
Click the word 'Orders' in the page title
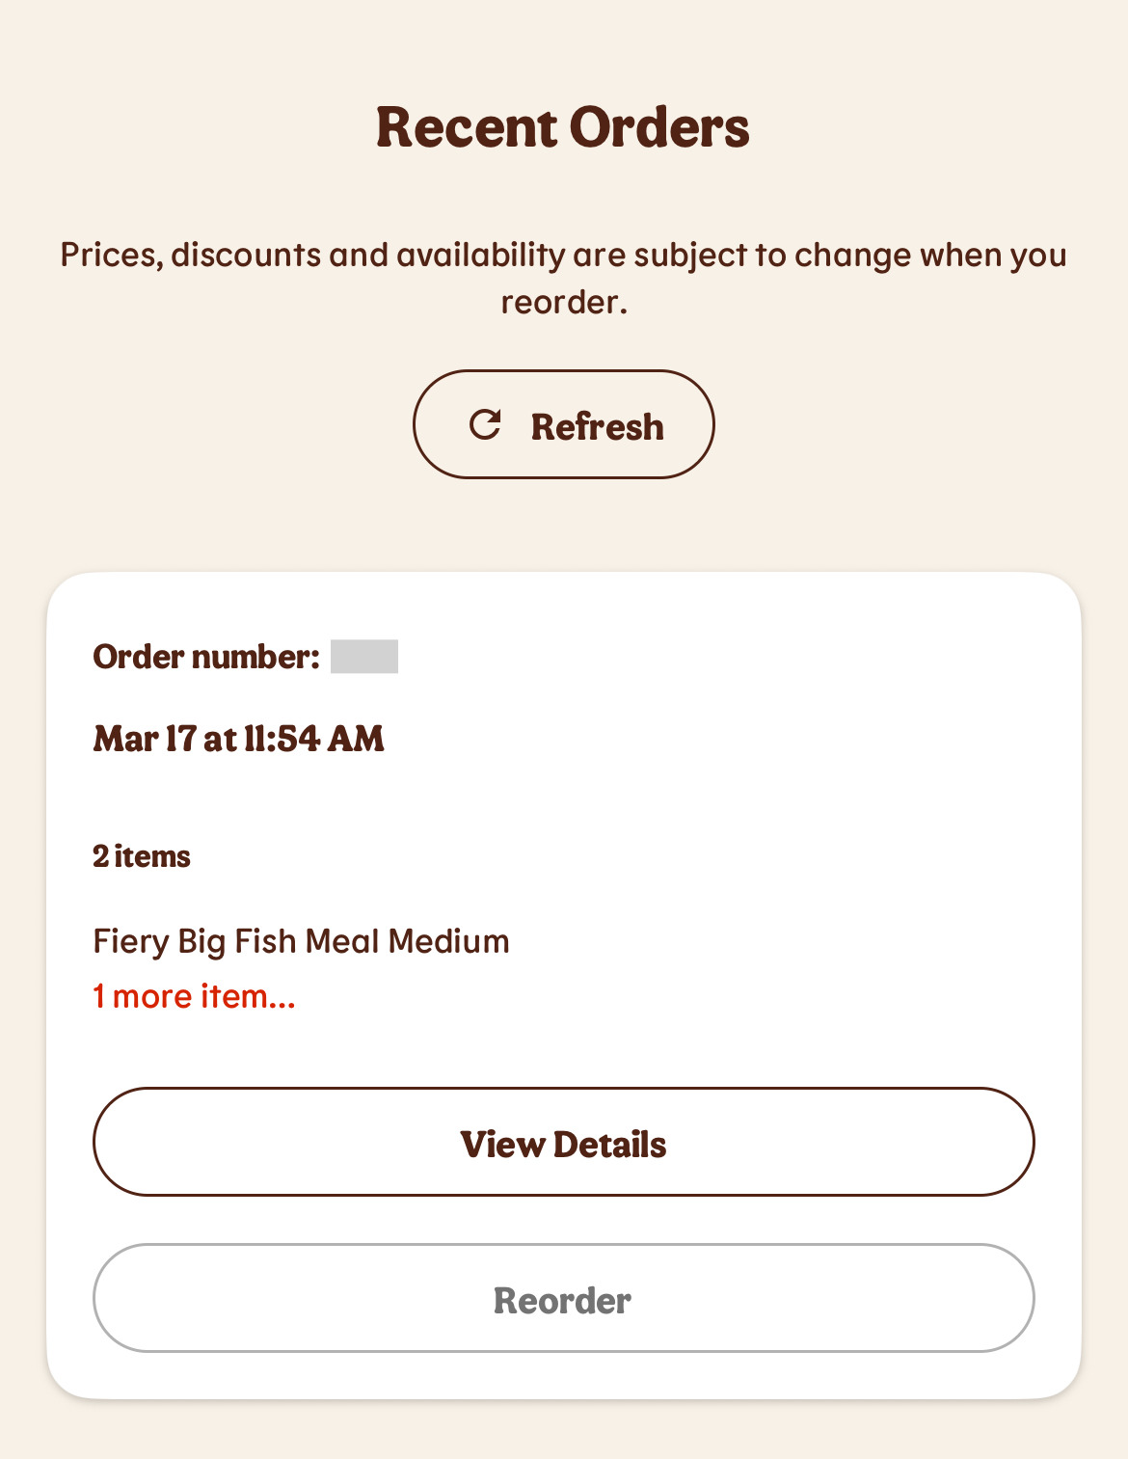pos(659,127)
